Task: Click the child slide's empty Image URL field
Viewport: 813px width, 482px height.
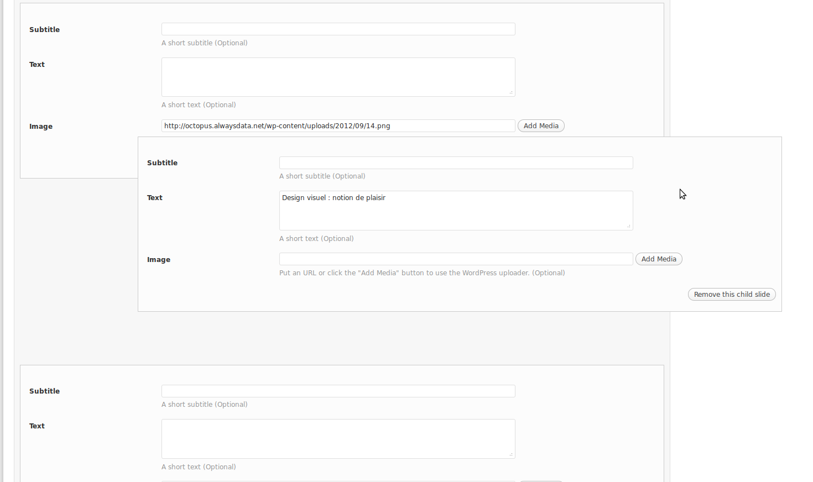Action: (456, 259)
